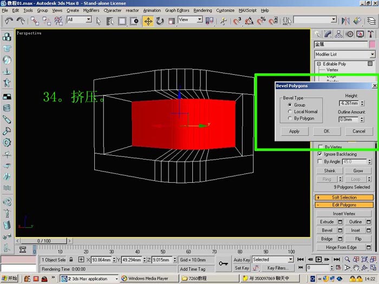This screenshot has width=379, height=284.
Task: Open the Hierarchy command panel tab
Action: click(x=338, y=34)
